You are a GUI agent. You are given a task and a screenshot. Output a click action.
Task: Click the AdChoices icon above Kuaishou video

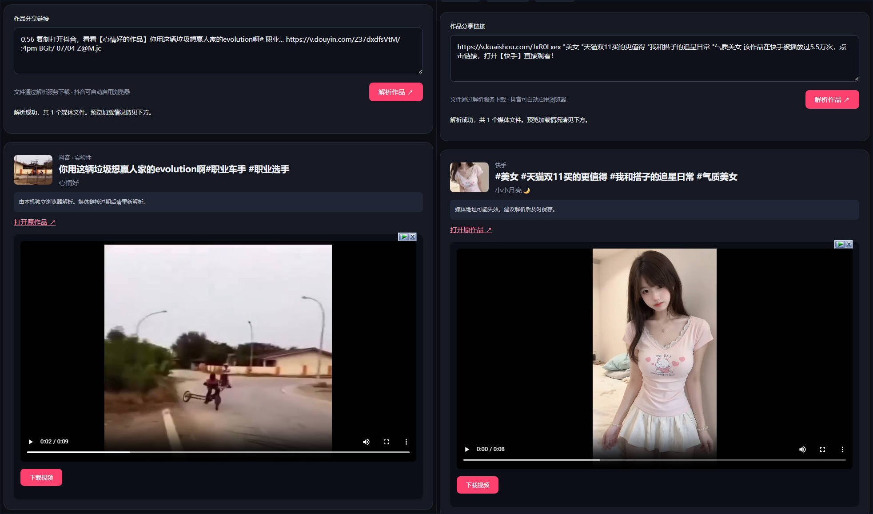840,245
